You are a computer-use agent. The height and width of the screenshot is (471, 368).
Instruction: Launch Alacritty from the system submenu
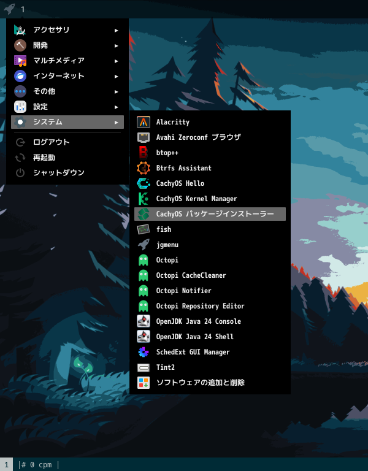tap(210, 122)
